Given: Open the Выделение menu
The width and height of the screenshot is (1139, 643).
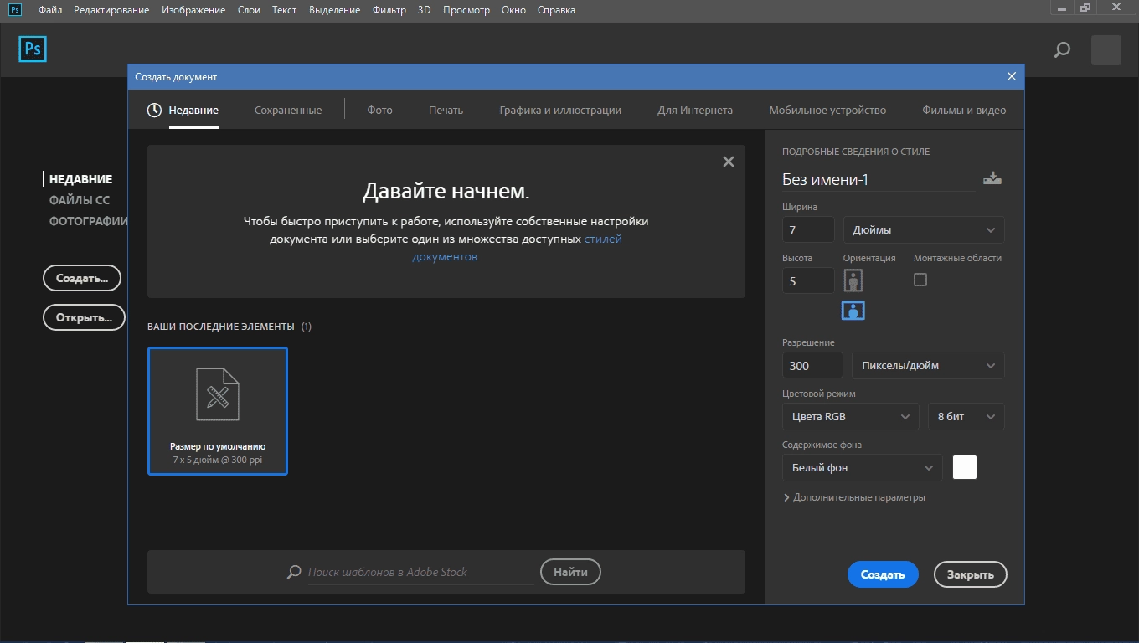Looking at the screenshot, I should (334, 10).
